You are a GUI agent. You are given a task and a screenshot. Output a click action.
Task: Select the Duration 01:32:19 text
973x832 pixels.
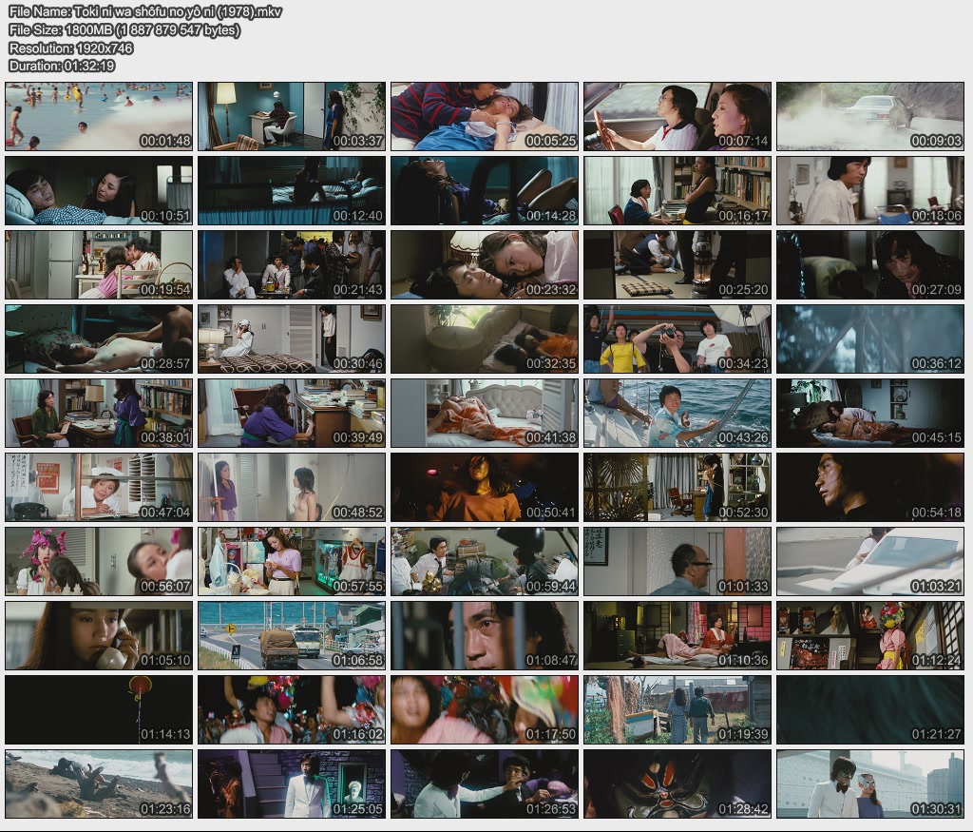click(x=62, y=66)
